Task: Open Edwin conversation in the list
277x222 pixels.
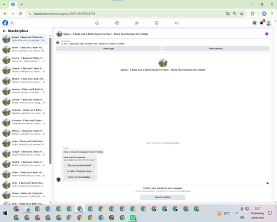Action: coord(24,49)
